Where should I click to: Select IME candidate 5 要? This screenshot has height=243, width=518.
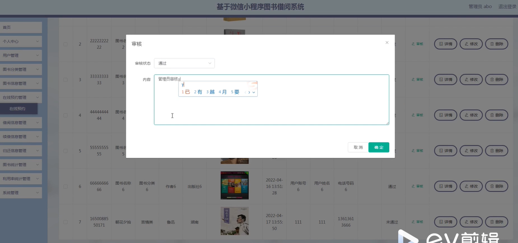235,92
